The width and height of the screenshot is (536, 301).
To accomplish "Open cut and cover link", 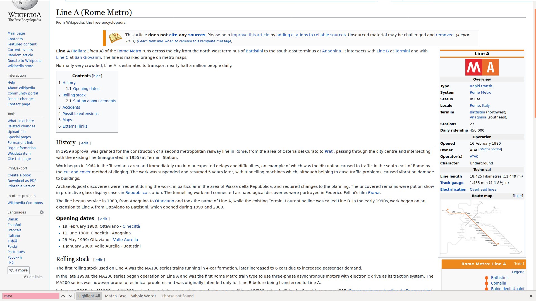I will tap(77, 172).
